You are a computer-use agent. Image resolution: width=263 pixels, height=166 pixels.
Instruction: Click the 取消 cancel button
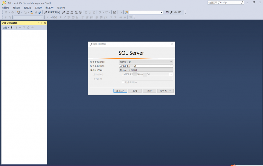(x=135, y=91)
